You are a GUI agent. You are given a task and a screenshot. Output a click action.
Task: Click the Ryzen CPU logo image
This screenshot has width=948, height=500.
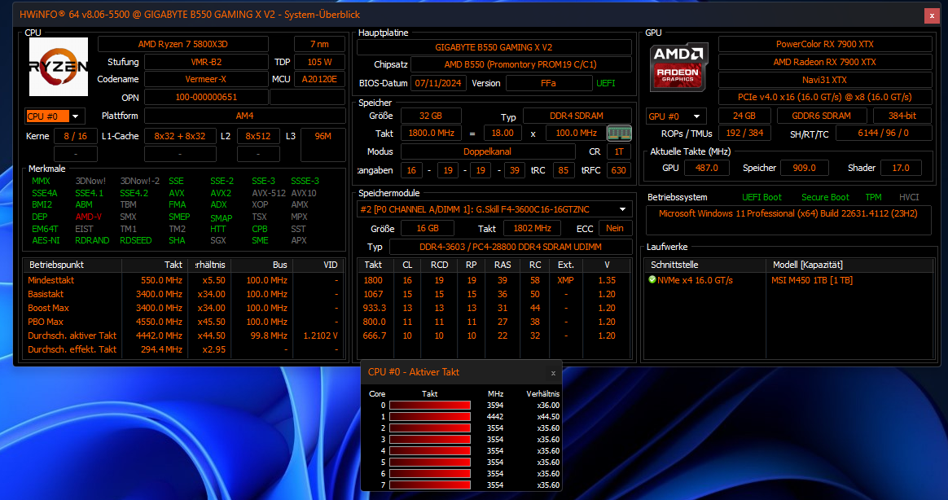(x=59, y=67)
